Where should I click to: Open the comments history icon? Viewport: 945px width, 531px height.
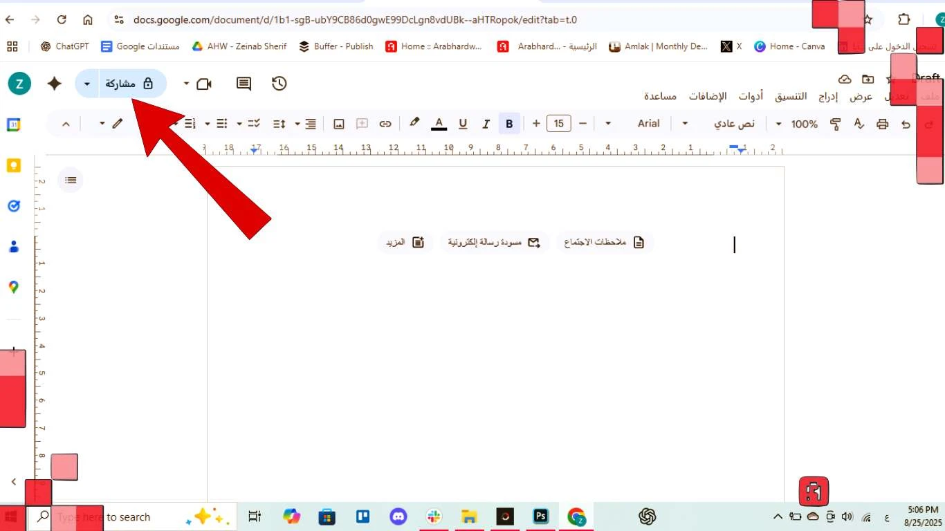tap(244, 84)
